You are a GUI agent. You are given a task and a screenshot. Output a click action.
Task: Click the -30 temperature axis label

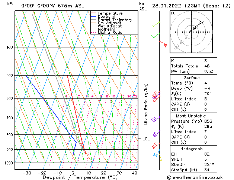point(27,173)
